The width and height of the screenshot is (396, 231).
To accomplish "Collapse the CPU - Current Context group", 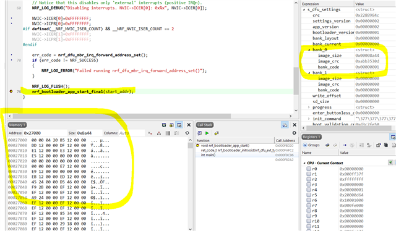I will (x=304, y=163).
